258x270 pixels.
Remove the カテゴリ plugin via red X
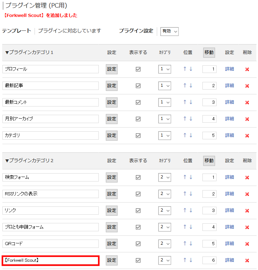[x=247, y=136]
